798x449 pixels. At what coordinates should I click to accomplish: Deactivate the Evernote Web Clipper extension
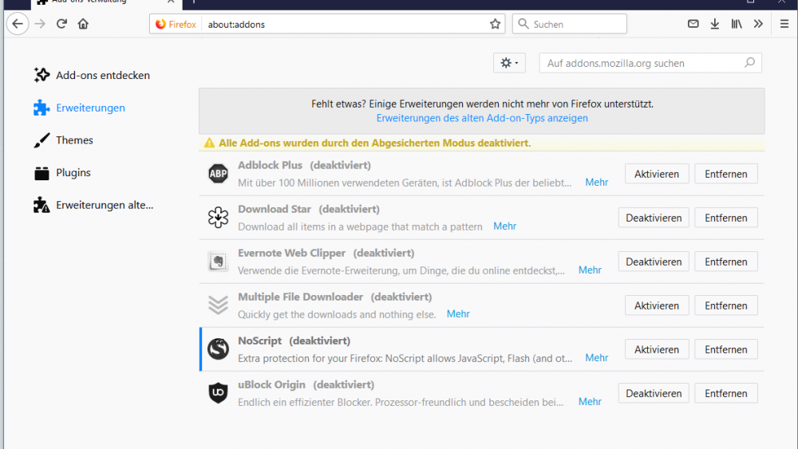click(653, 262)
